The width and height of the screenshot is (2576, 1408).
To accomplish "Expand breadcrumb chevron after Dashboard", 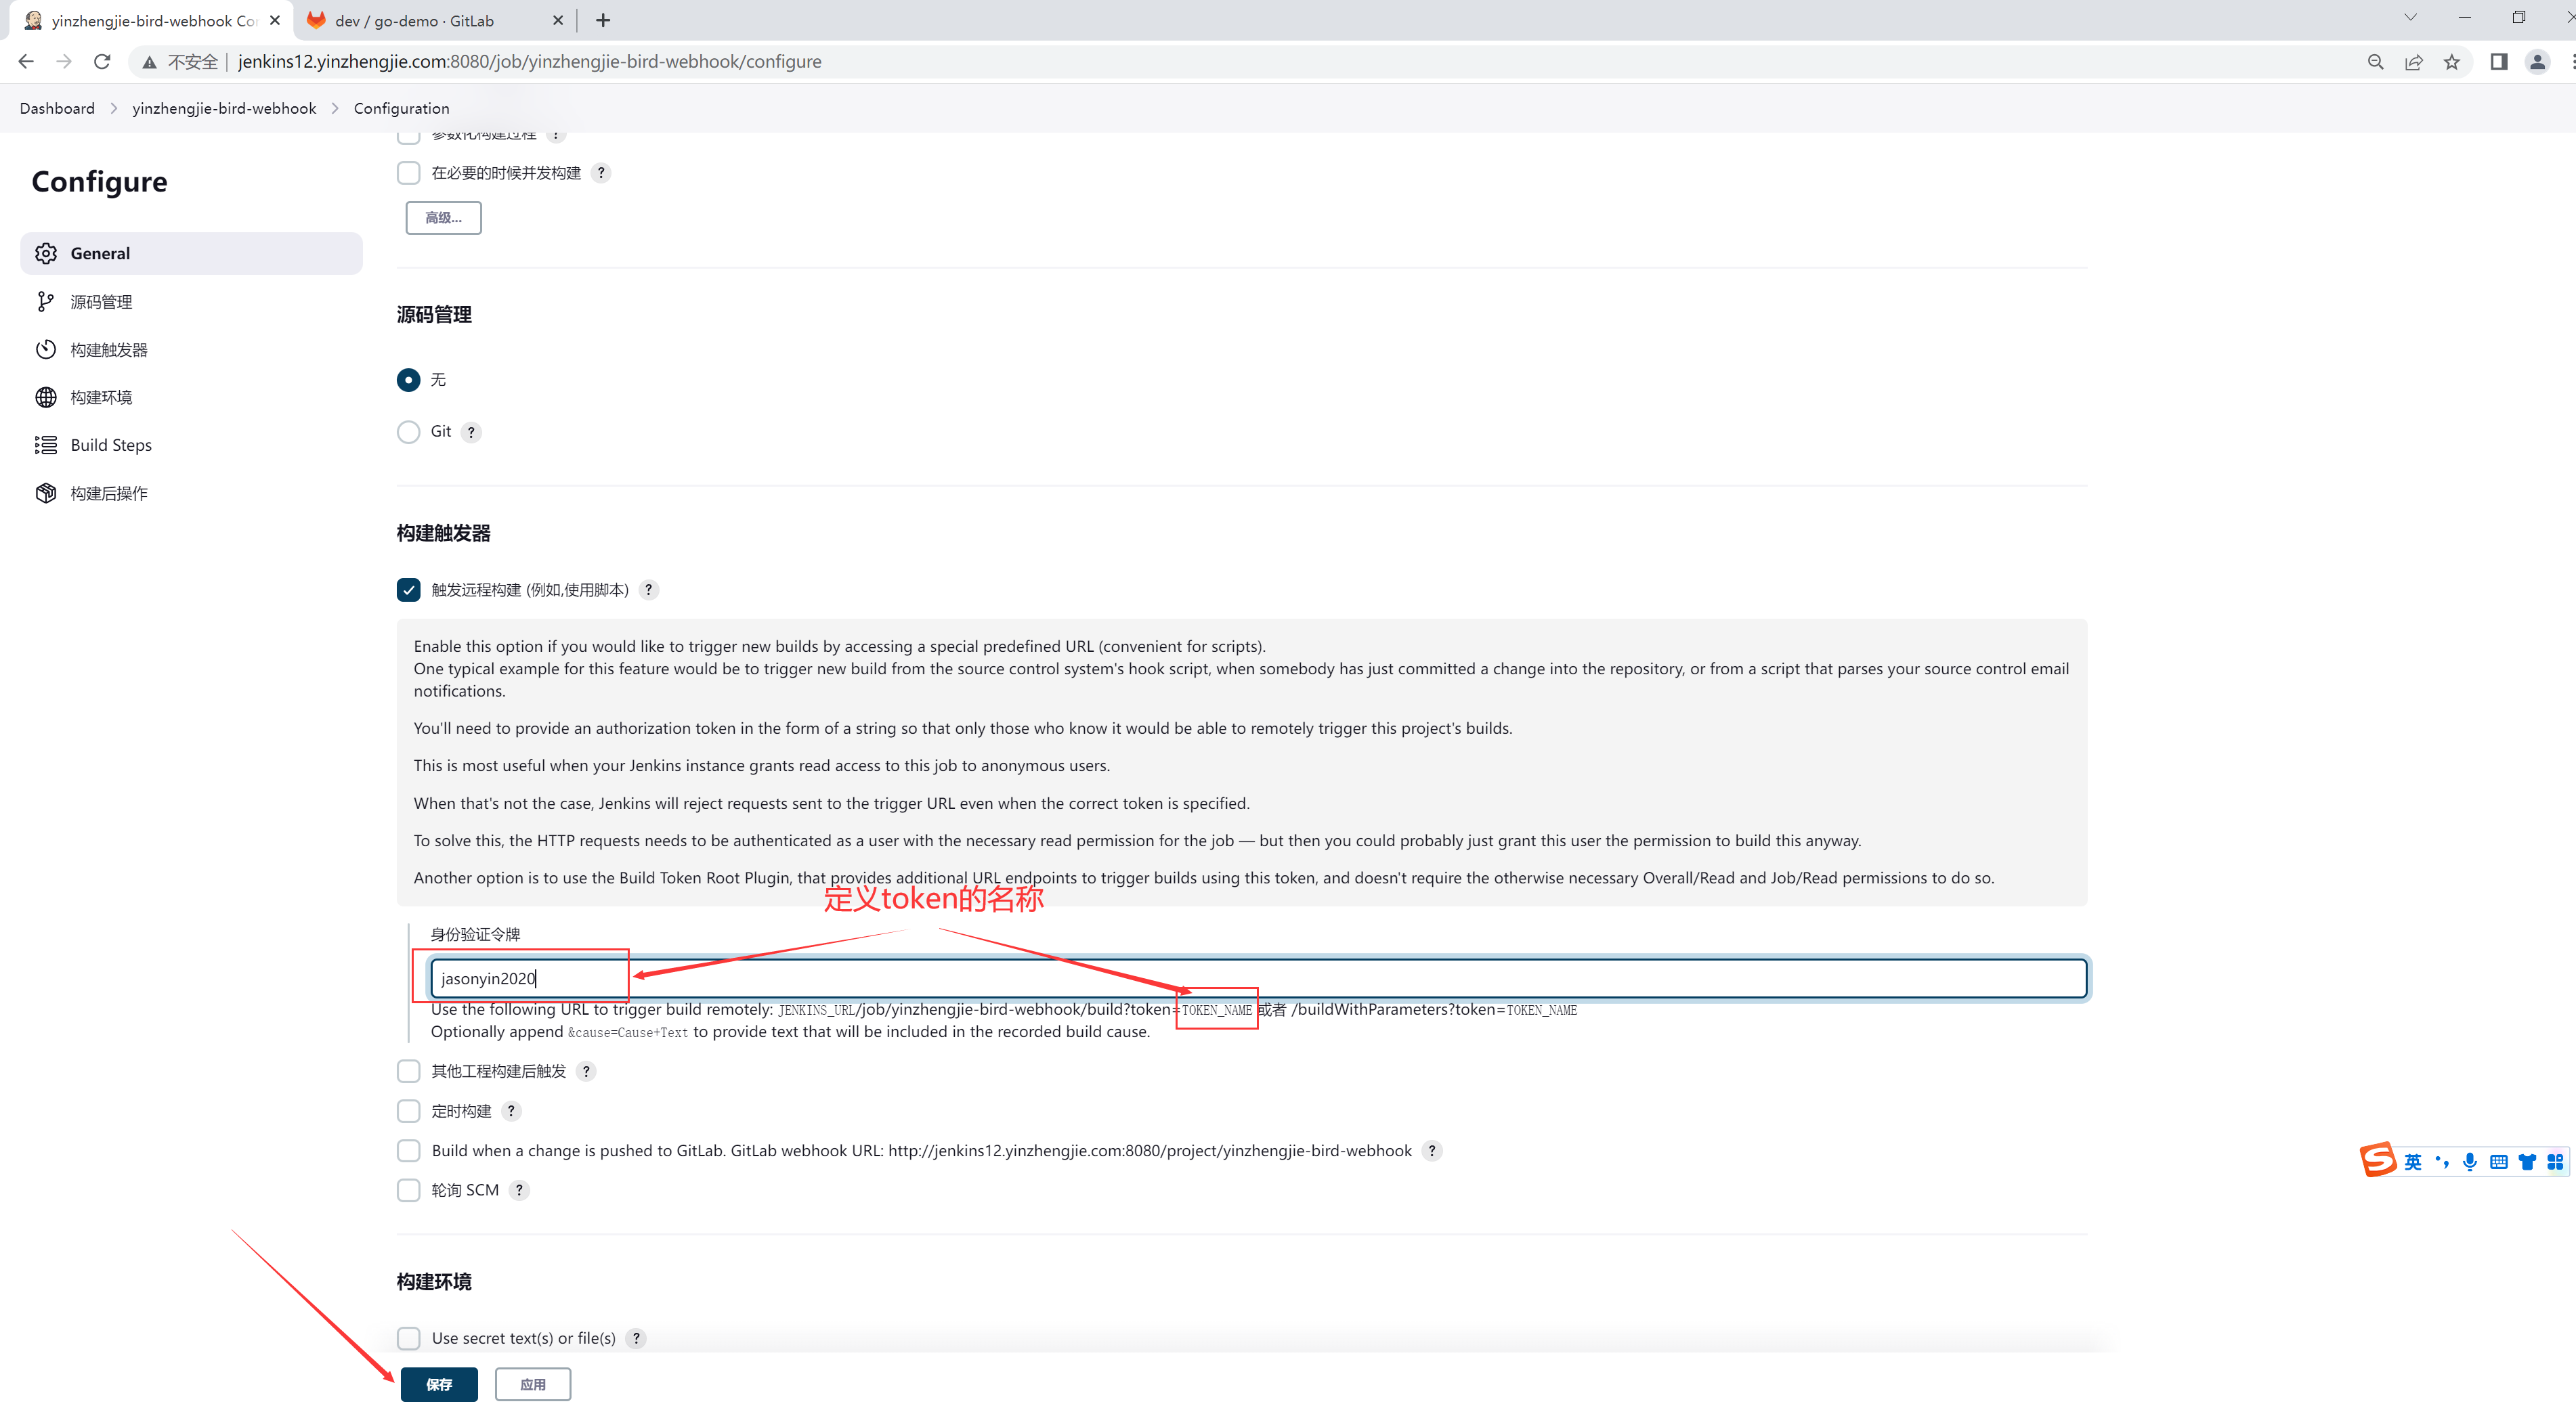I will (114, 109).
